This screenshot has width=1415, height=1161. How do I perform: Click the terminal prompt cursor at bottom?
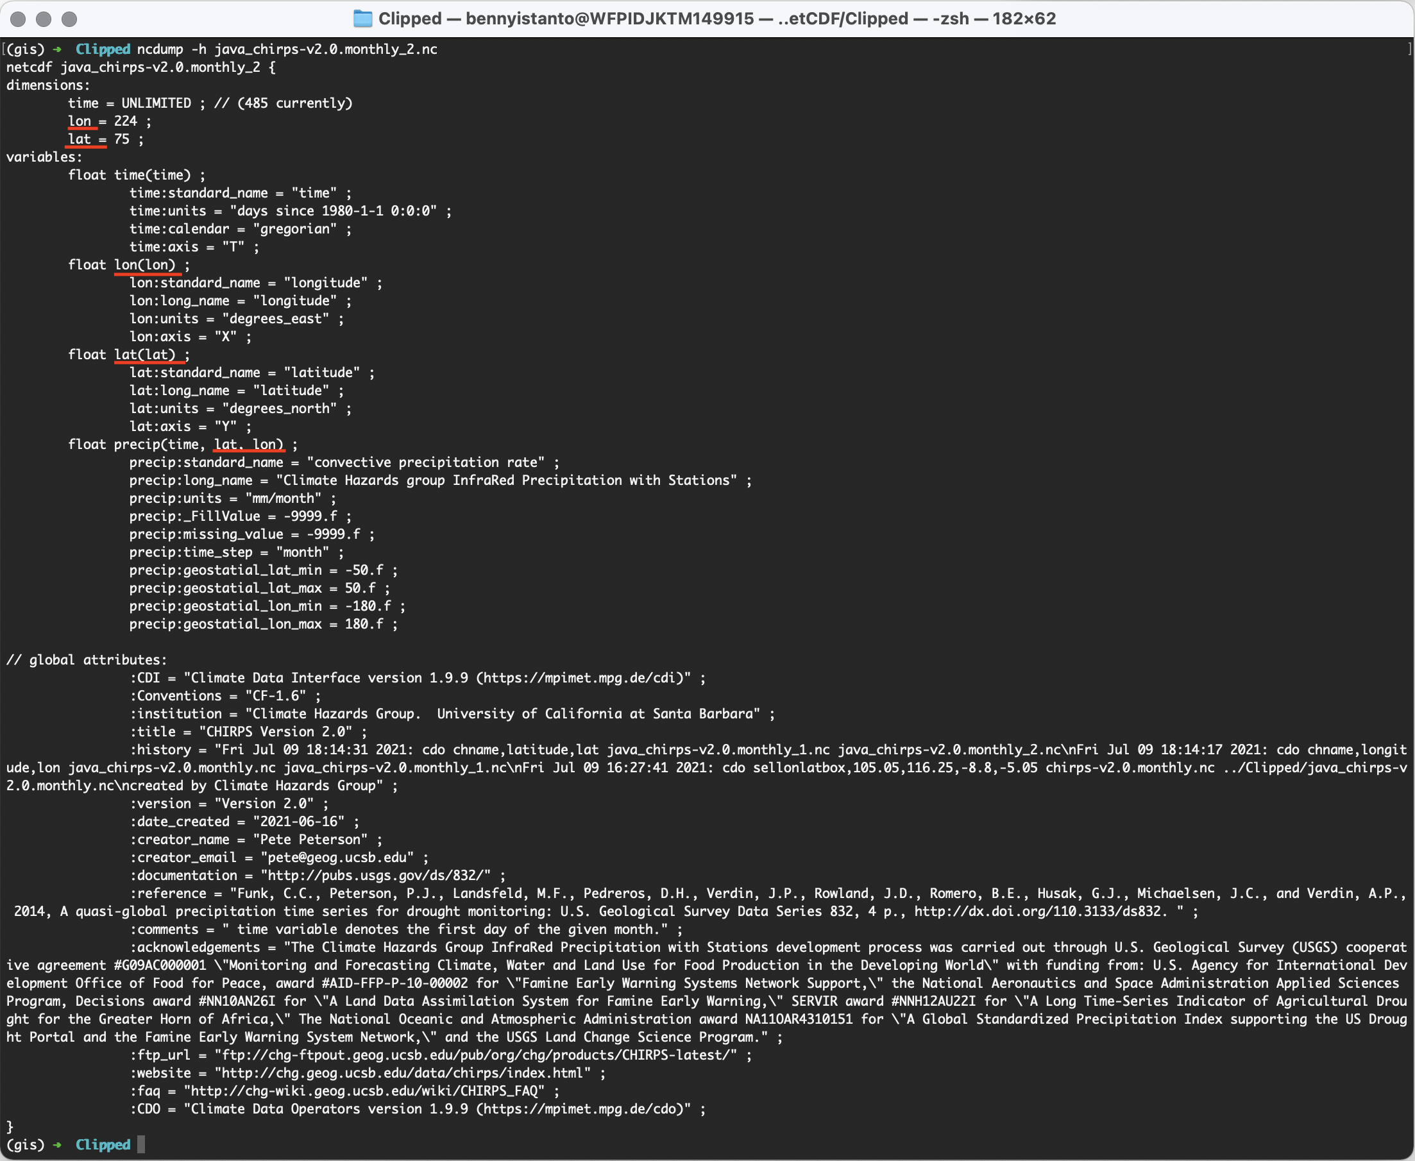[141, 1145]
